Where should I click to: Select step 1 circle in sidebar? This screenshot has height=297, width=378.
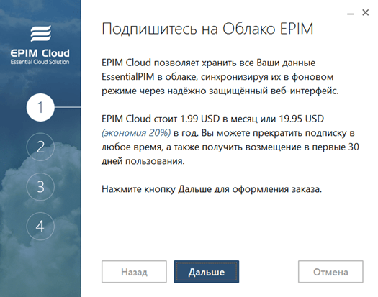tap(40, 107)
